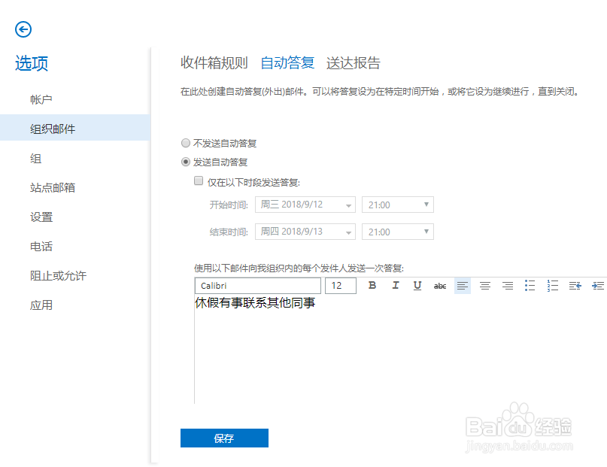Select the 'Send automatic replies' option
The height and width of the screenshot is (467, 607).
[x=186, y=161]
